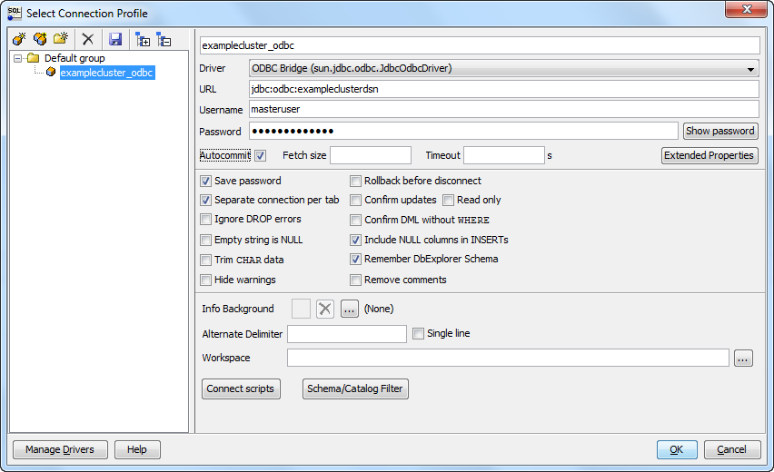Click the Default group folder icon
774x472 pixels.
click(x=33, y=58)
